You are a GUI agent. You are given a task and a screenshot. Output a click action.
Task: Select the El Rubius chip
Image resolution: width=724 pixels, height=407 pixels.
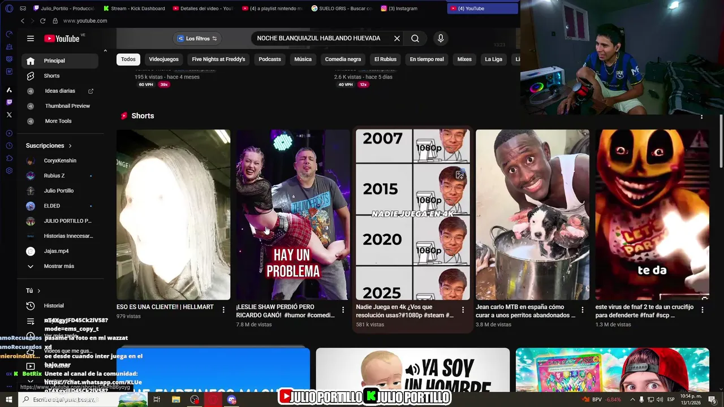[x=385, y=59]
